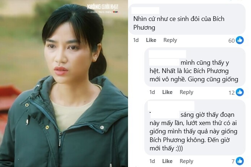View the 60 reactions count list

[x=231, y=40]
